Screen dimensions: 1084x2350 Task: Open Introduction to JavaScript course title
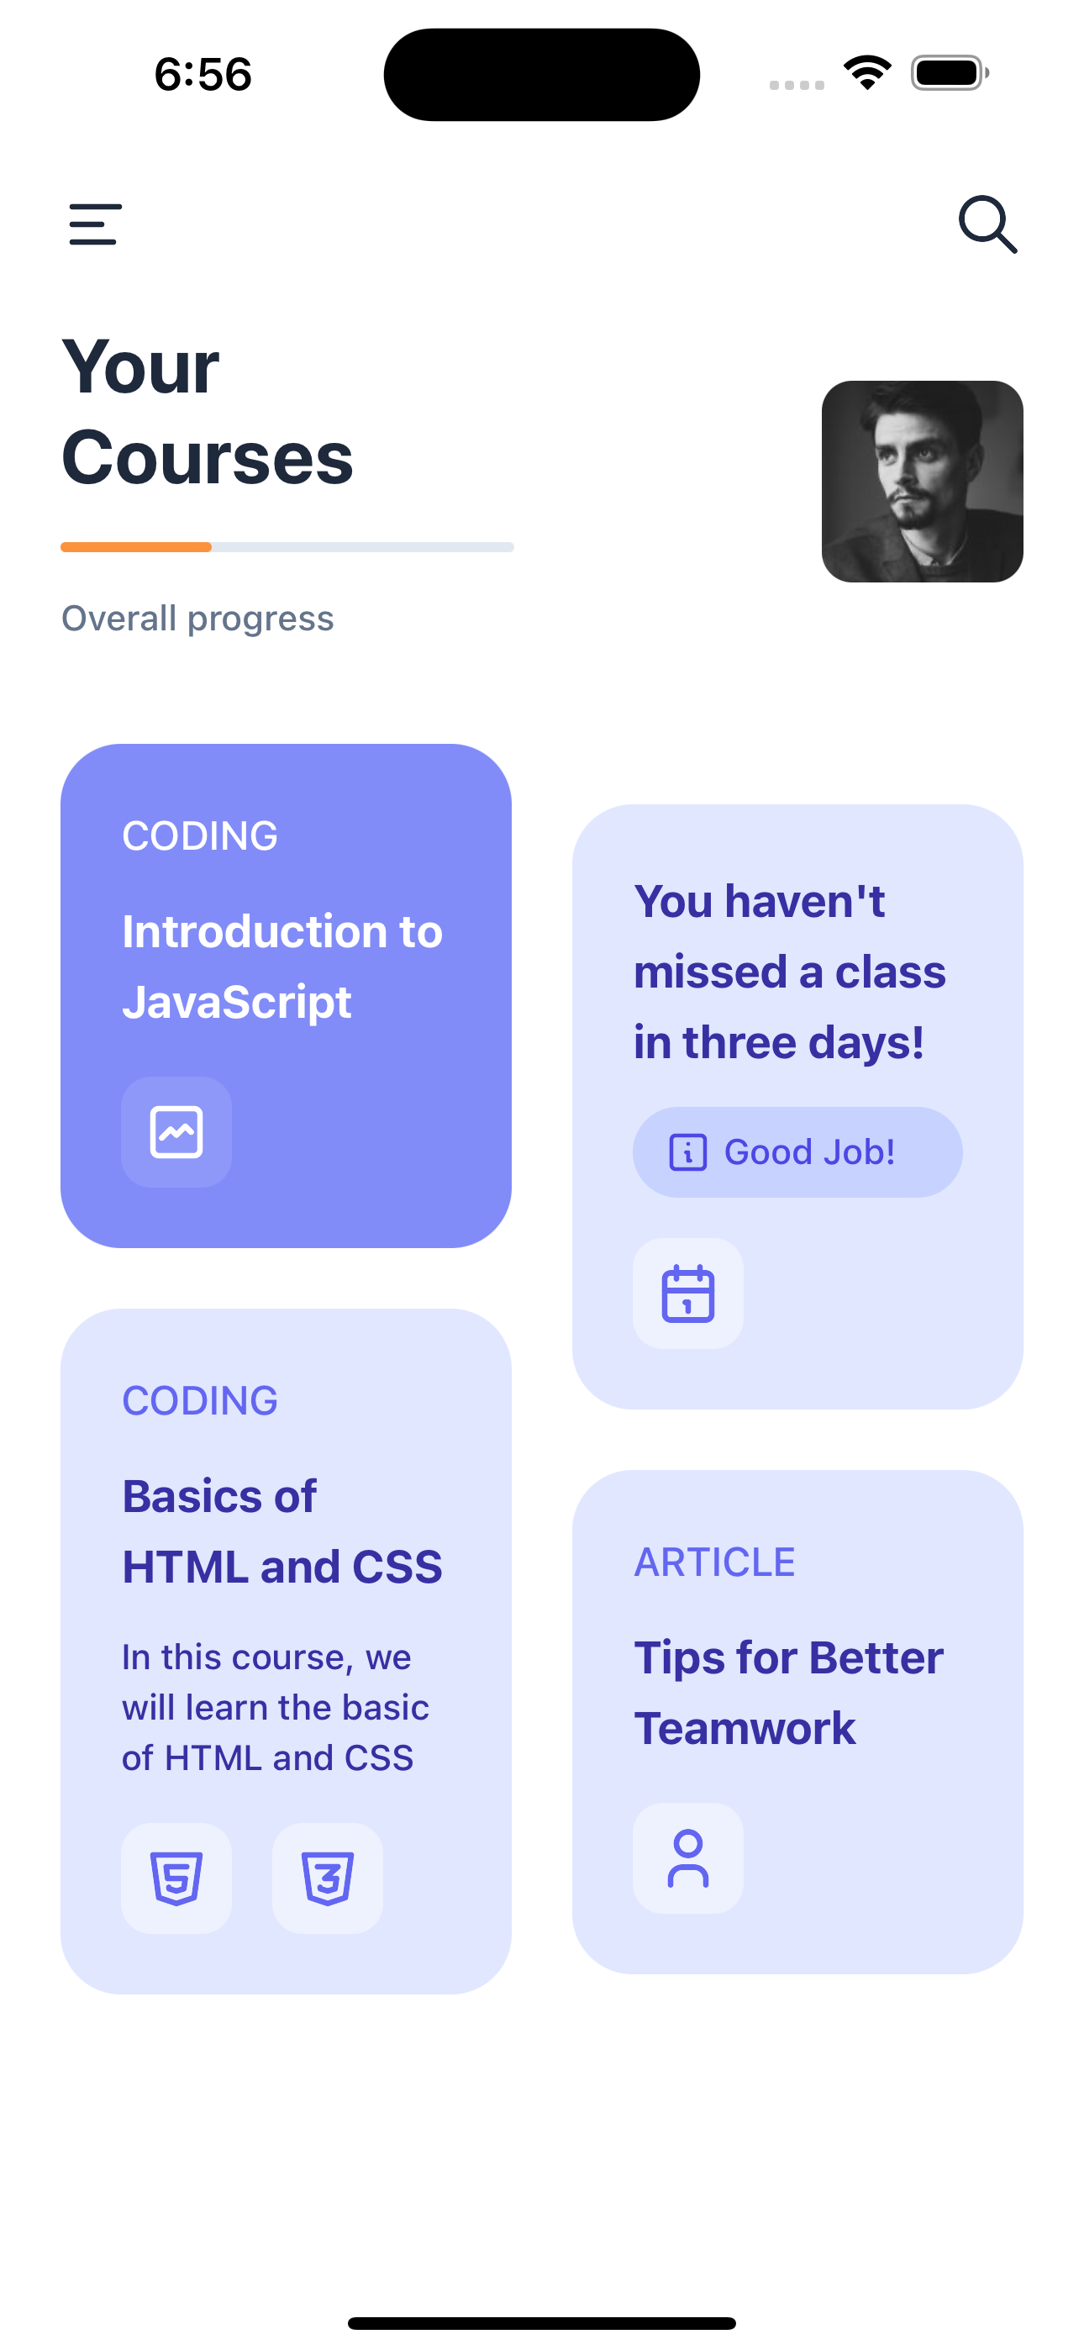[282, 967]
